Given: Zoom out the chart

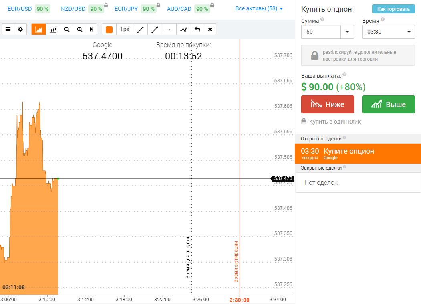Looking at the screenshot, I should [x=67, y=29].
